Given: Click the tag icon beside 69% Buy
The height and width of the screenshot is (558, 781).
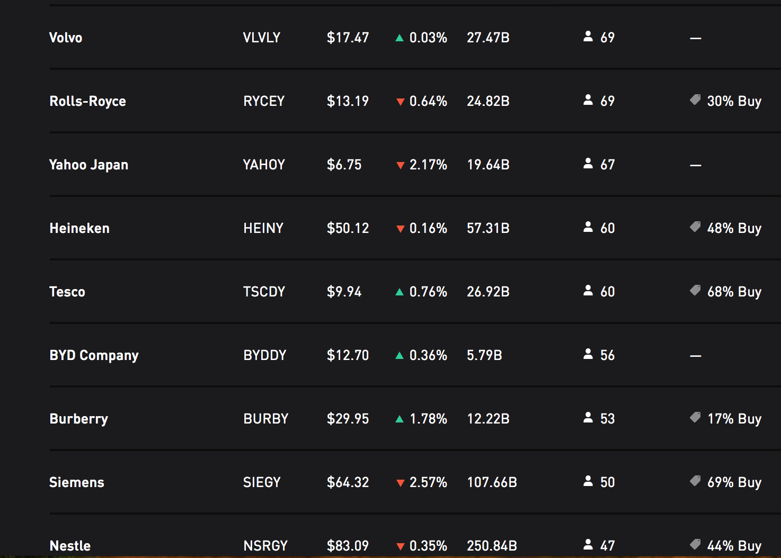Looking at the screenshot, I should (x=695, y=481).
